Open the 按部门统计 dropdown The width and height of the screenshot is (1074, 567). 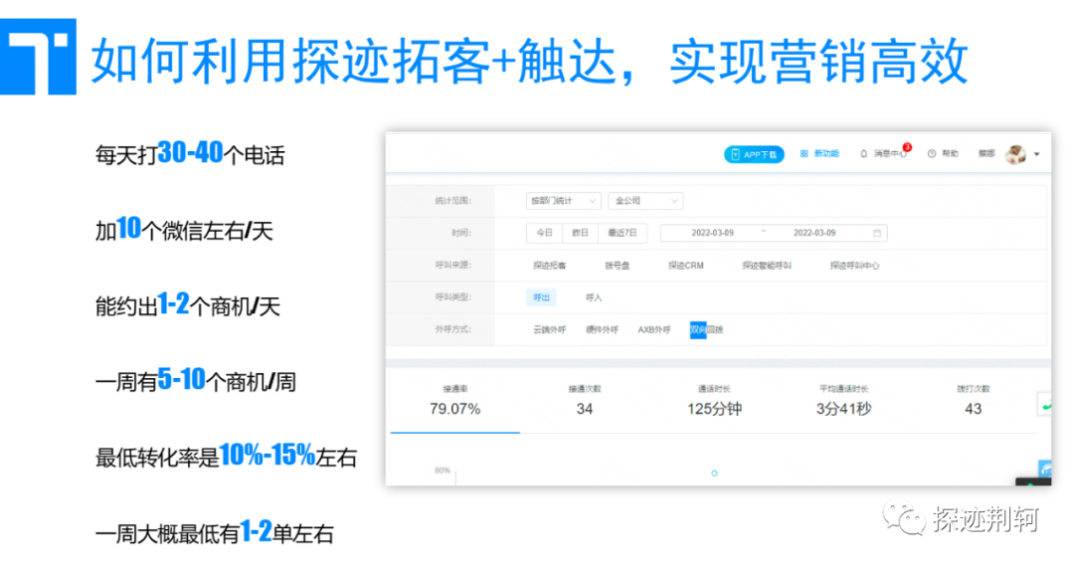pos(563,201)
